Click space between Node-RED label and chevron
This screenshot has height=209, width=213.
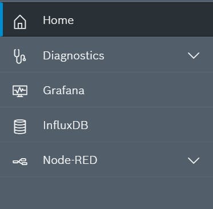tap(142, 160)
